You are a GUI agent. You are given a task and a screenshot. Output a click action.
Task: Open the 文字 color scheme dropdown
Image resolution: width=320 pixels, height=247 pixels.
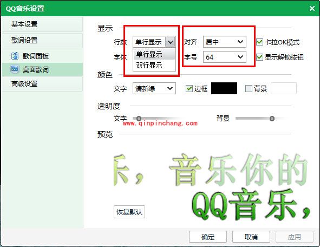154,88
